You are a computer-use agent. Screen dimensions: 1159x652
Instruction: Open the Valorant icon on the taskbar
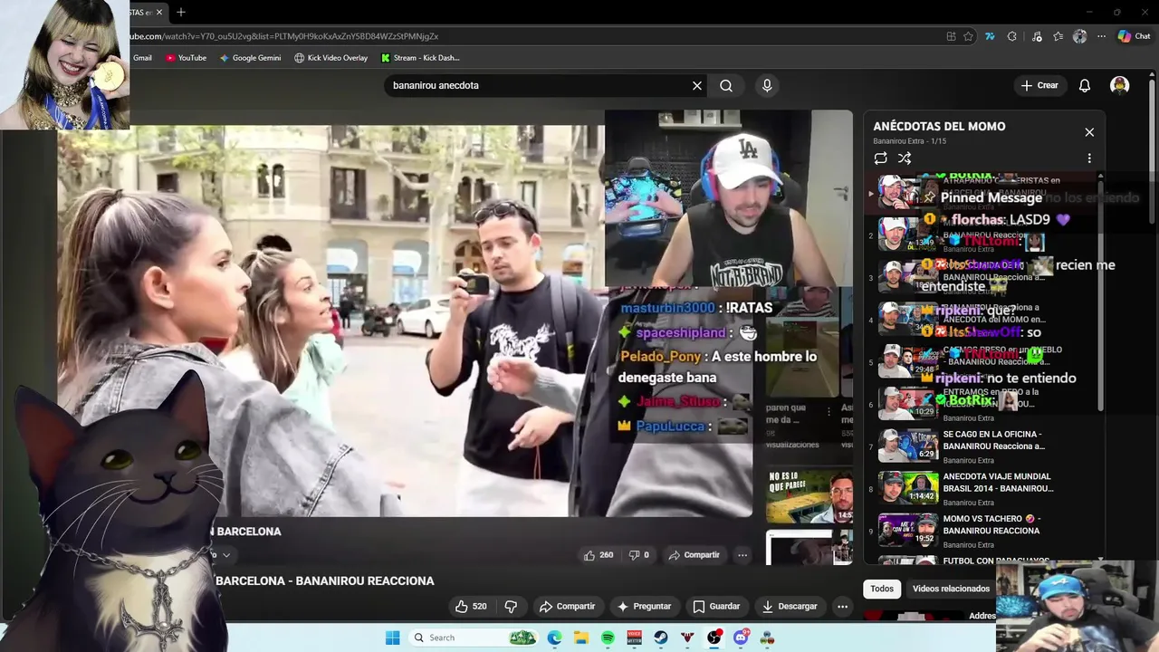tap(687, 638)
